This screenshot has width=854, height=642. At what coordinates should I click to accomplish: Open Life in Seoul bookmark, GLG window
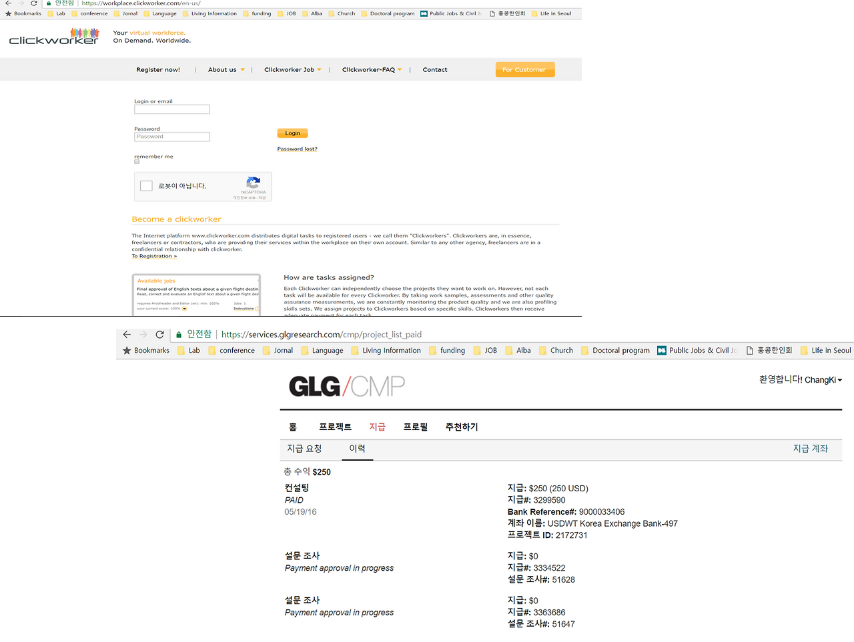(x=826, y=351)
